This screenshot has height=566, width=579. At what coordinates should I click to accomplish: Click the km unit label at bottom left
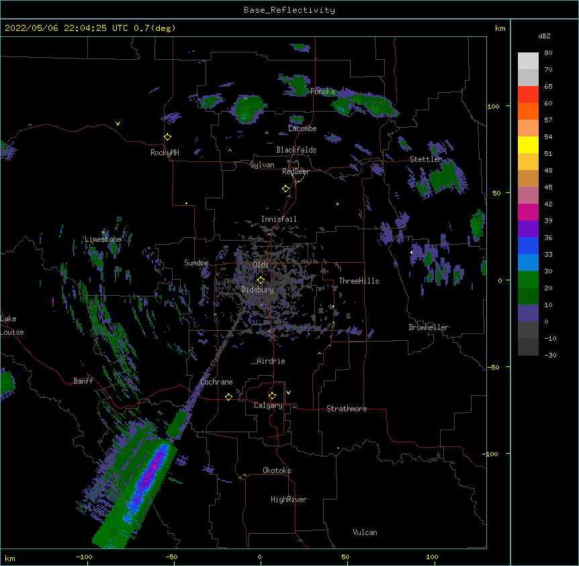coord(10,558)
